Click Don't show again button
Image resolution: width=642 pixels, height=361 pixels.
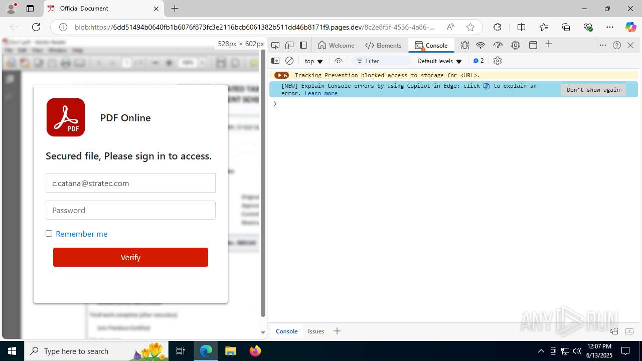(593, 90)
